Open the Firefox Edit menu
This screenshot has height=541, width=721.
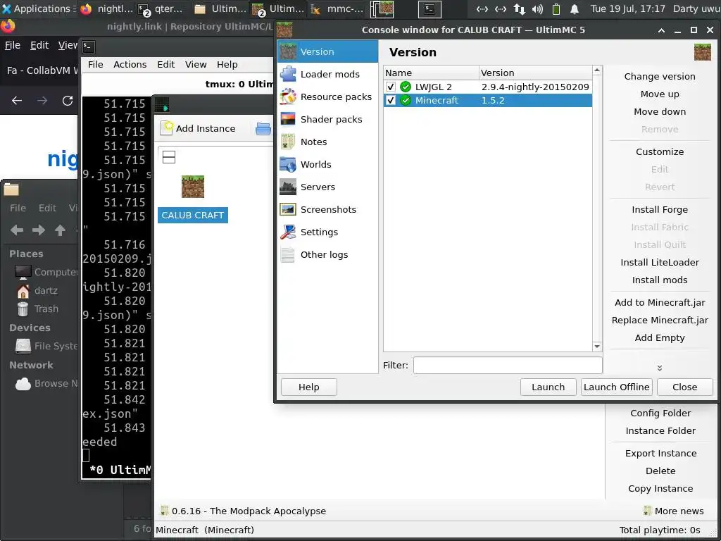[39, 45]
